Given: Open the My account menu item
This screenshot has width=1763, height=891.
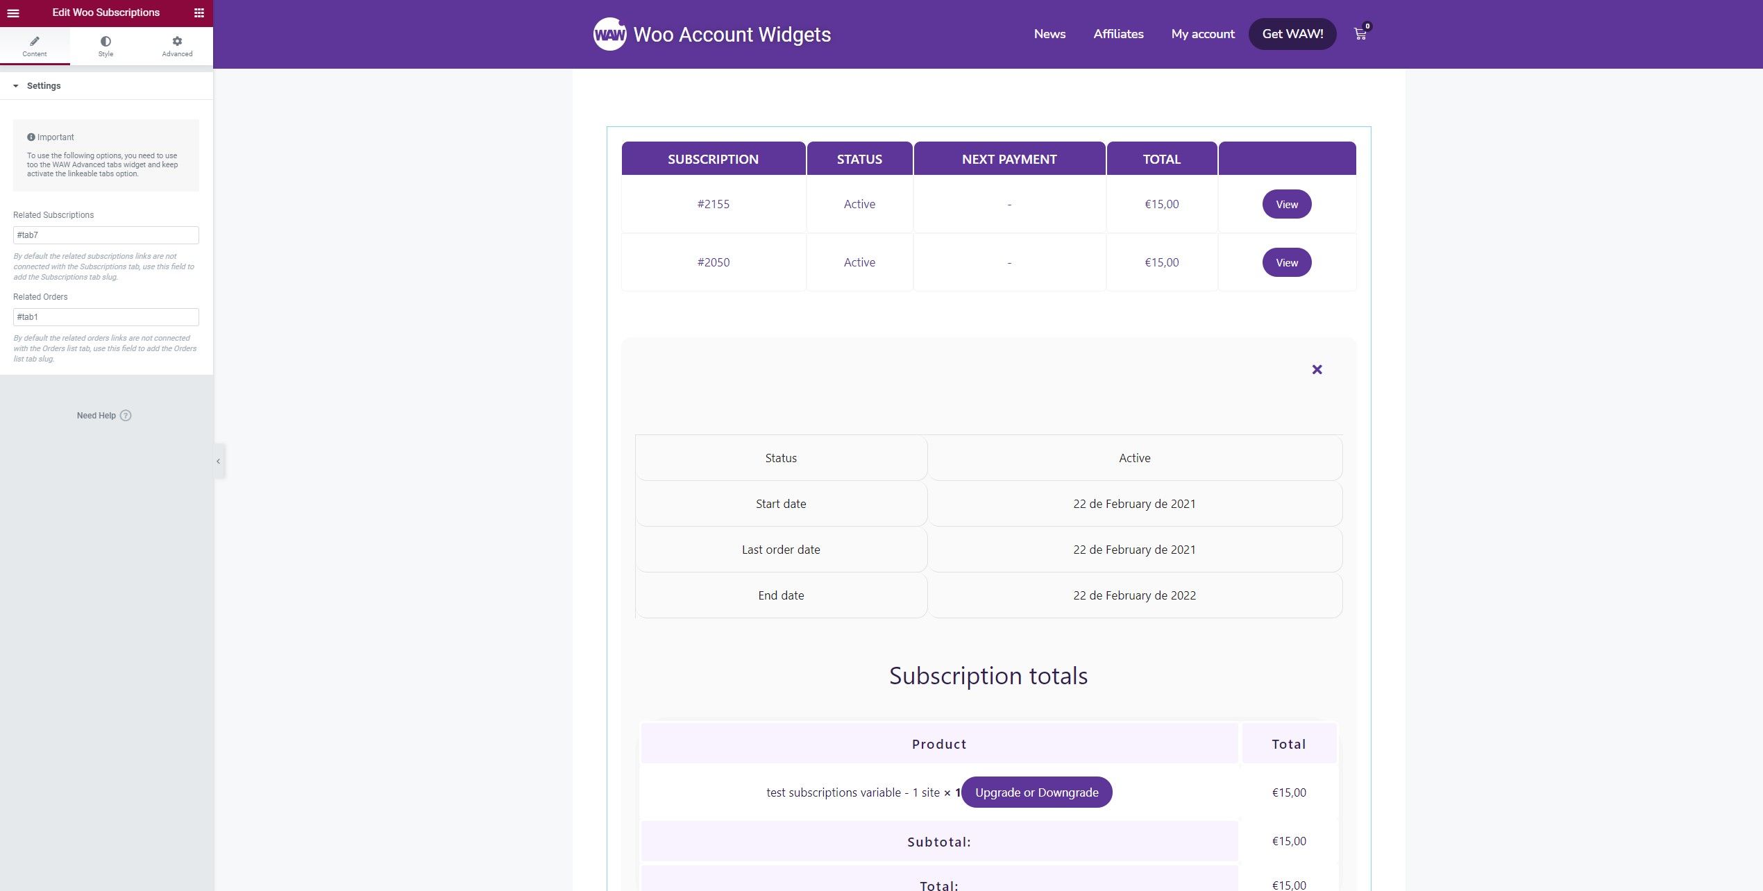Looking at the screenshot, I should (x=1203, y=34).
